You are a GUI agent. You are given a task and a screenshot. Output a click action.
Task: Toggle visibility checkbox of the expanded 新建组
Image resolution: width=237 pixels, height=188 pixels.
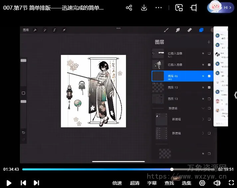point(209,108)
